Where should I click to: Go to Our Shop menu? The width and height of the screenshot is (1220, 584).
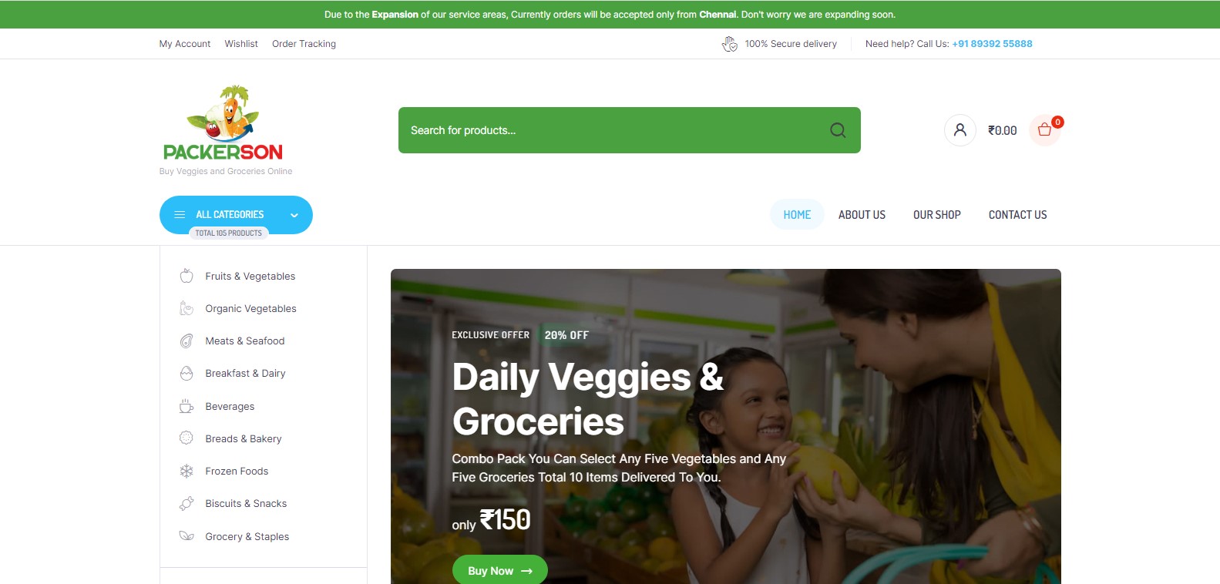click(x=937, y=215)
